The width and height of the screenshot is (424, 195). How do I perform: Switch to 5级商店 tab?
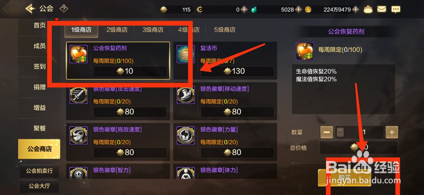225,30
